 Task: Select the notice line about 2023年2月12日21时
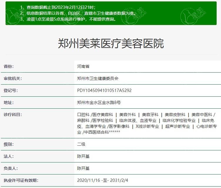click(58, 7)
